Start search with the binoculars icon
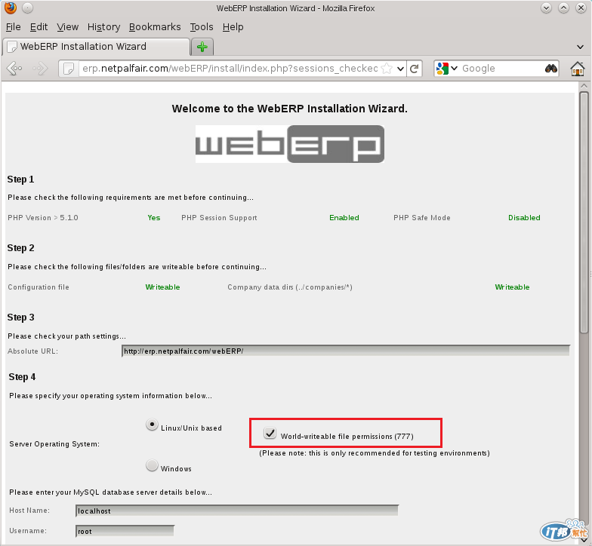The height and width of the screenshot is (546, 592). pos(551,68)
